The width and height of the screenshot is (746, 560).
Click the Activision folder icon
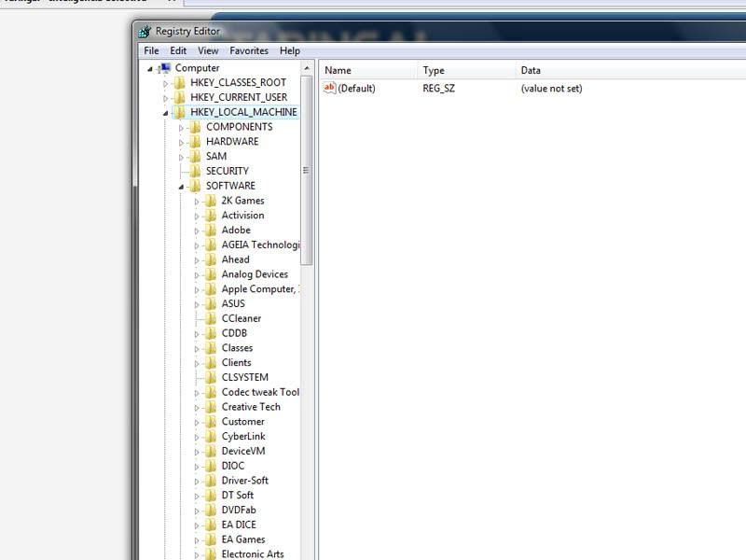pos(211,216)
